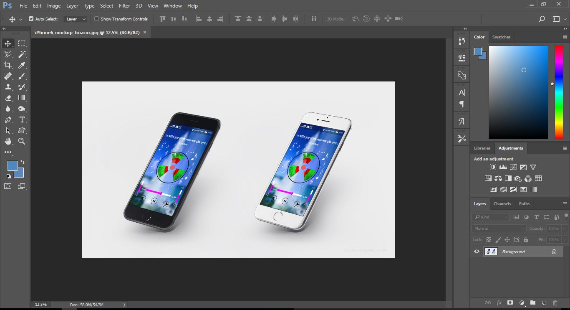Select the Crop tool
The width and height of the screenshot is (570, 310).
click(x=8, y=65)
